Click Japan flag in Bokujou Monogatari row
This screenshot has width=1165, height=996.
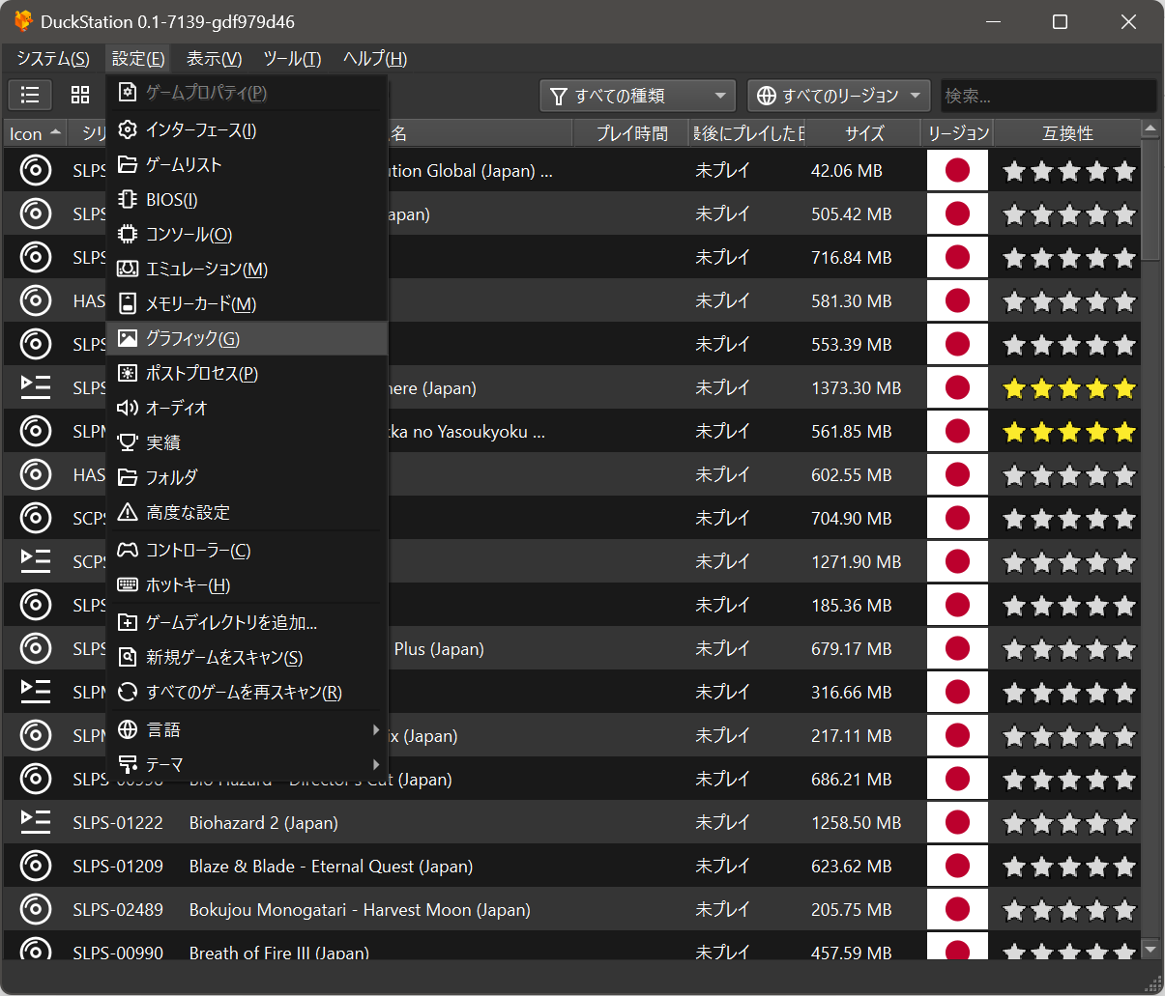[957, 909]
